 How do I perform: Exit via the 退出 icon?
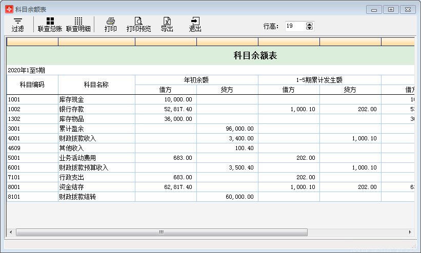coord(195,25)
